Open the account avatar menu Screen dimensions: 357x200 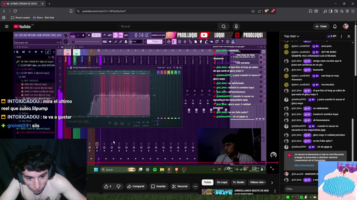click(x=346, y=26)
